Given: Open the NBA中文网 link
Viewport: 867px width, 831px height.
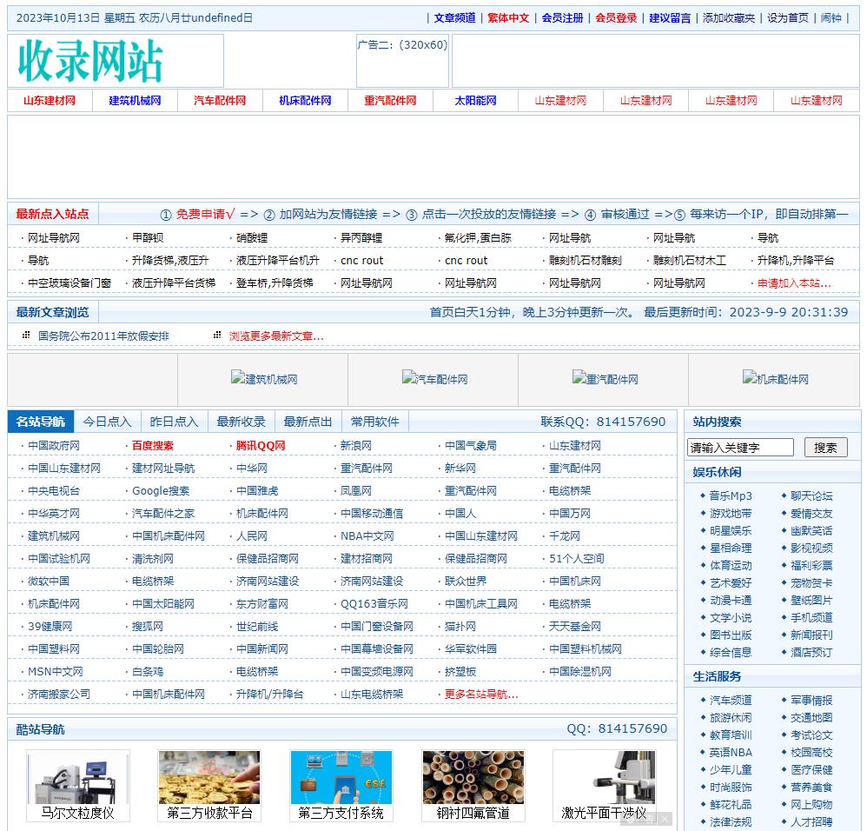Looking at the screenshot, I should coord(367,536).
